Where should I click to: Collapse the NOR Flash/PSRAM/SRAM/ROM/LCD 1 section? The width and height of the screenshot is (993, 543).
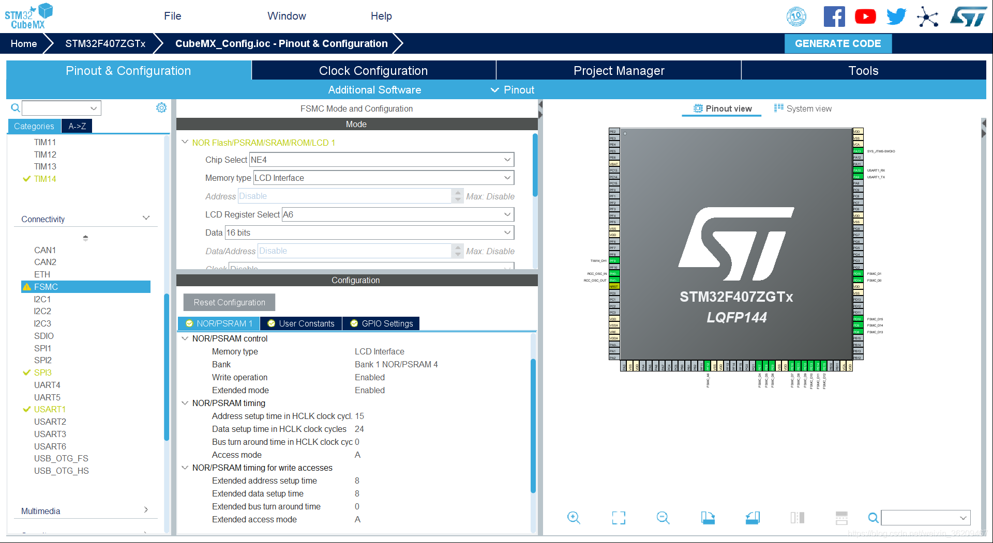click(x=185, y=142)
